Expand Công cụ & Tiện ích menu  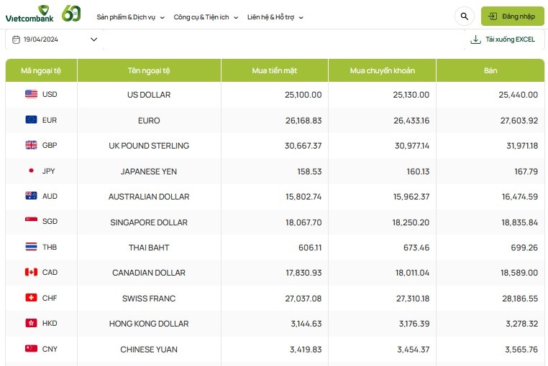point(206,17)
